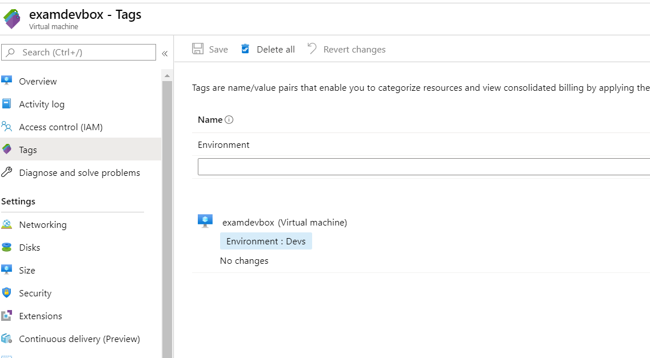
Task: Click the 'examdevbox - Tags' title
Action: 85,14
